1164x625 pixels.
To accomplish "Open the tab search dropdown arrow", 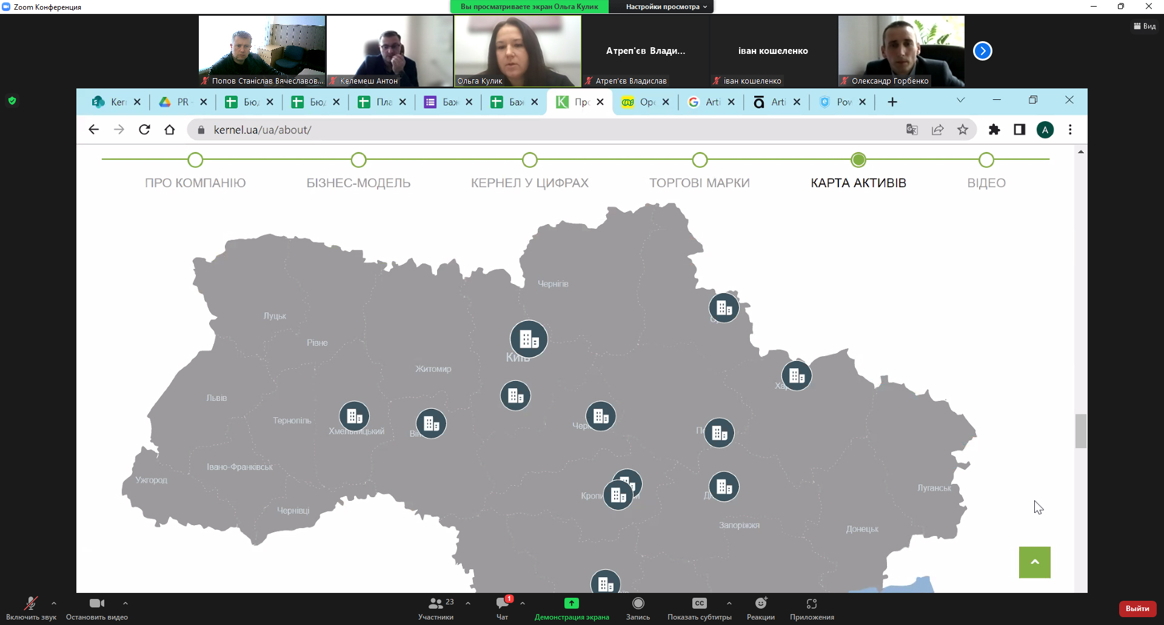I will [x=960, y=100].
